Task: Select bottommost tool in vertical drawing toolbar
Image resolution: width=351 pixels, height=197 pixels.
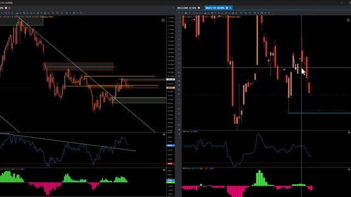Action: click(179, 138)
